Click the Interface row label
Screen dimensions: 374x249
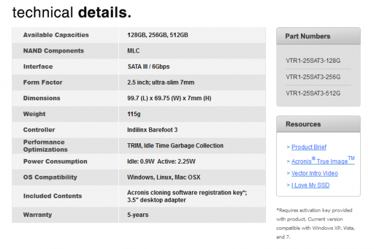click(38, 66)
